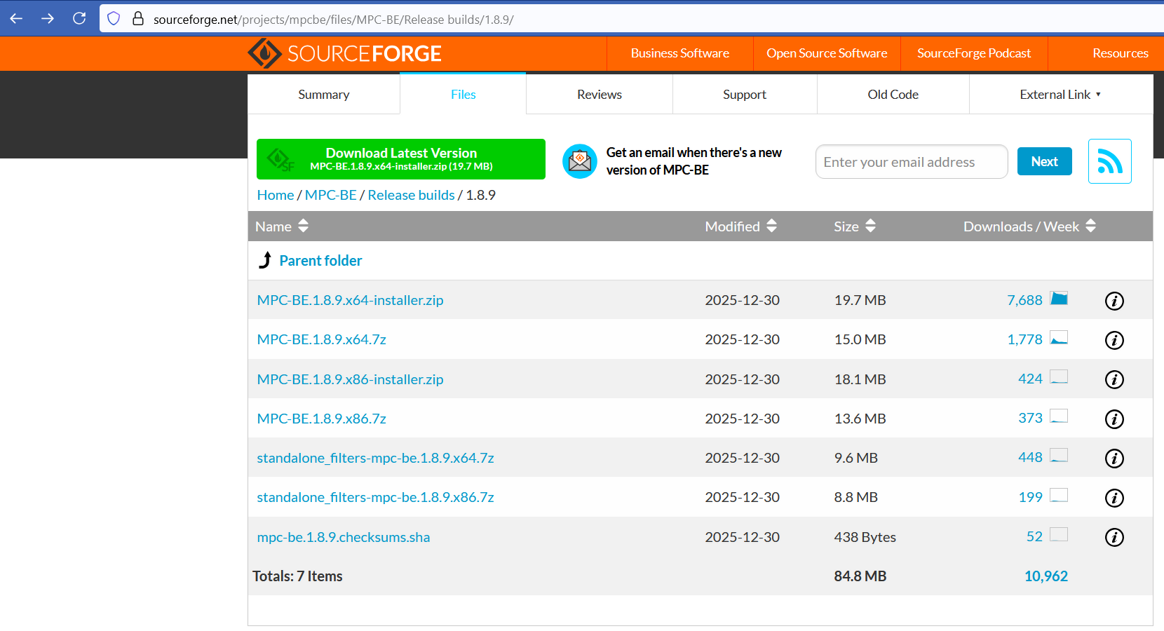Go to the Old Code tab
The image size is (1164, 631).
[x=893, y=95]
